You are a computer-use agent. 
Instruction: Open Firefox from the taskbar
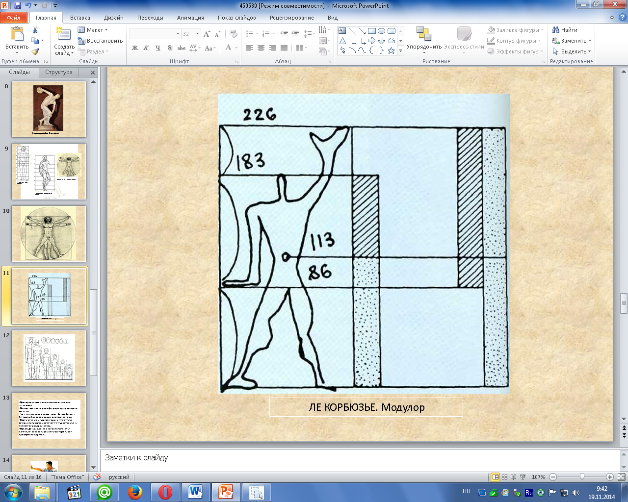point(135,492)
